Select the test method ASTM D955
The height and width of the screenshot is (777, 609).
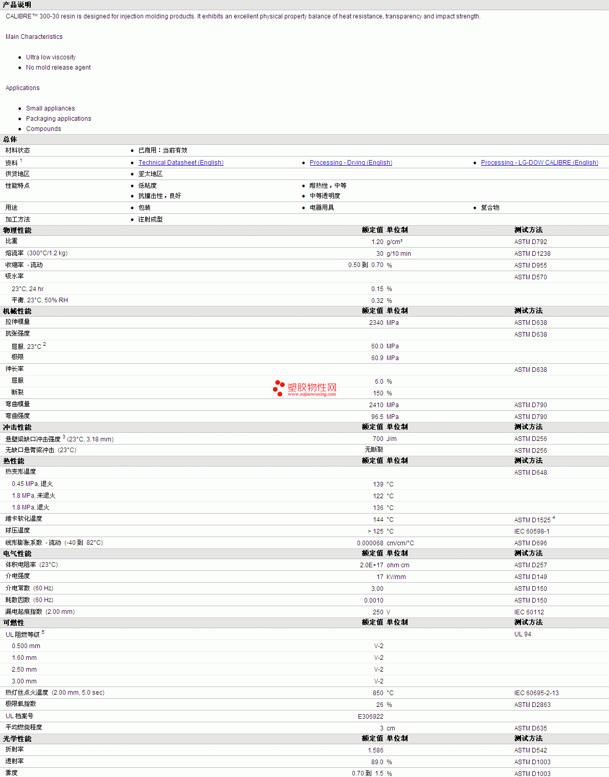click(530, 265)
